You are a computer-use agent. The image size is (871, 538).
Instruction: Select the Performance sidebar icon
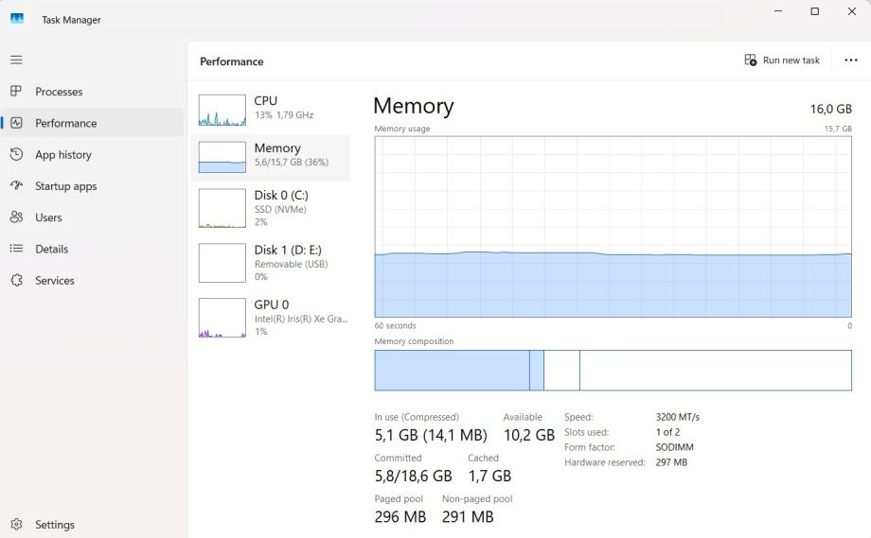[16, 123]
